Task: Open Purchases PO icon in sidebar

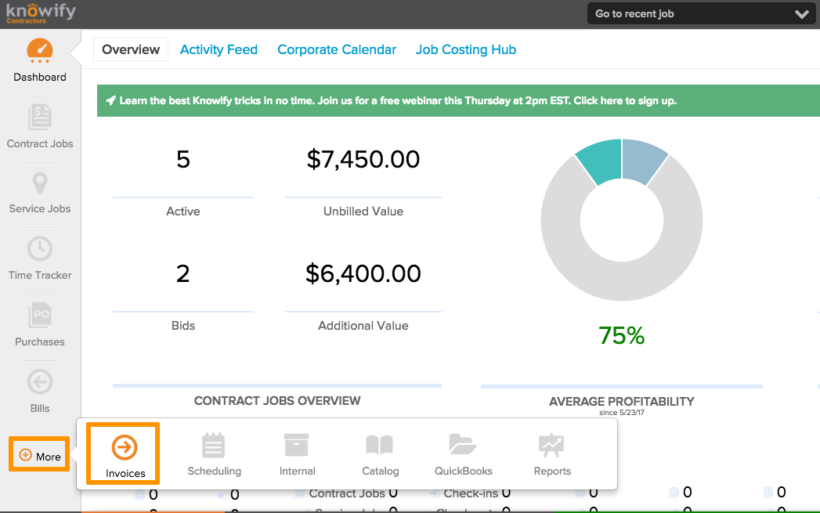Action: click(x=40, y=316)
